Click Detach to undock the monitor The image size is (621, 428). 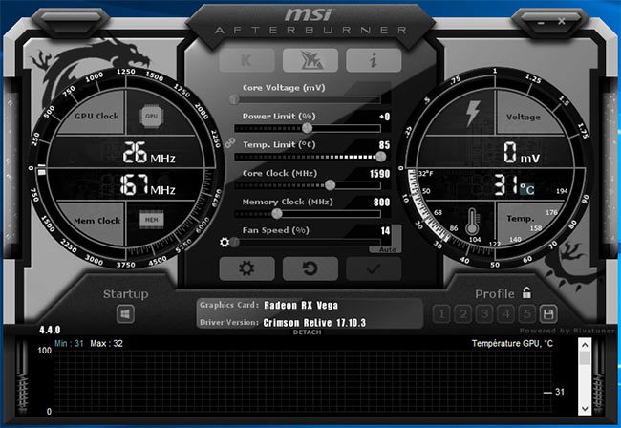point(310,331)
